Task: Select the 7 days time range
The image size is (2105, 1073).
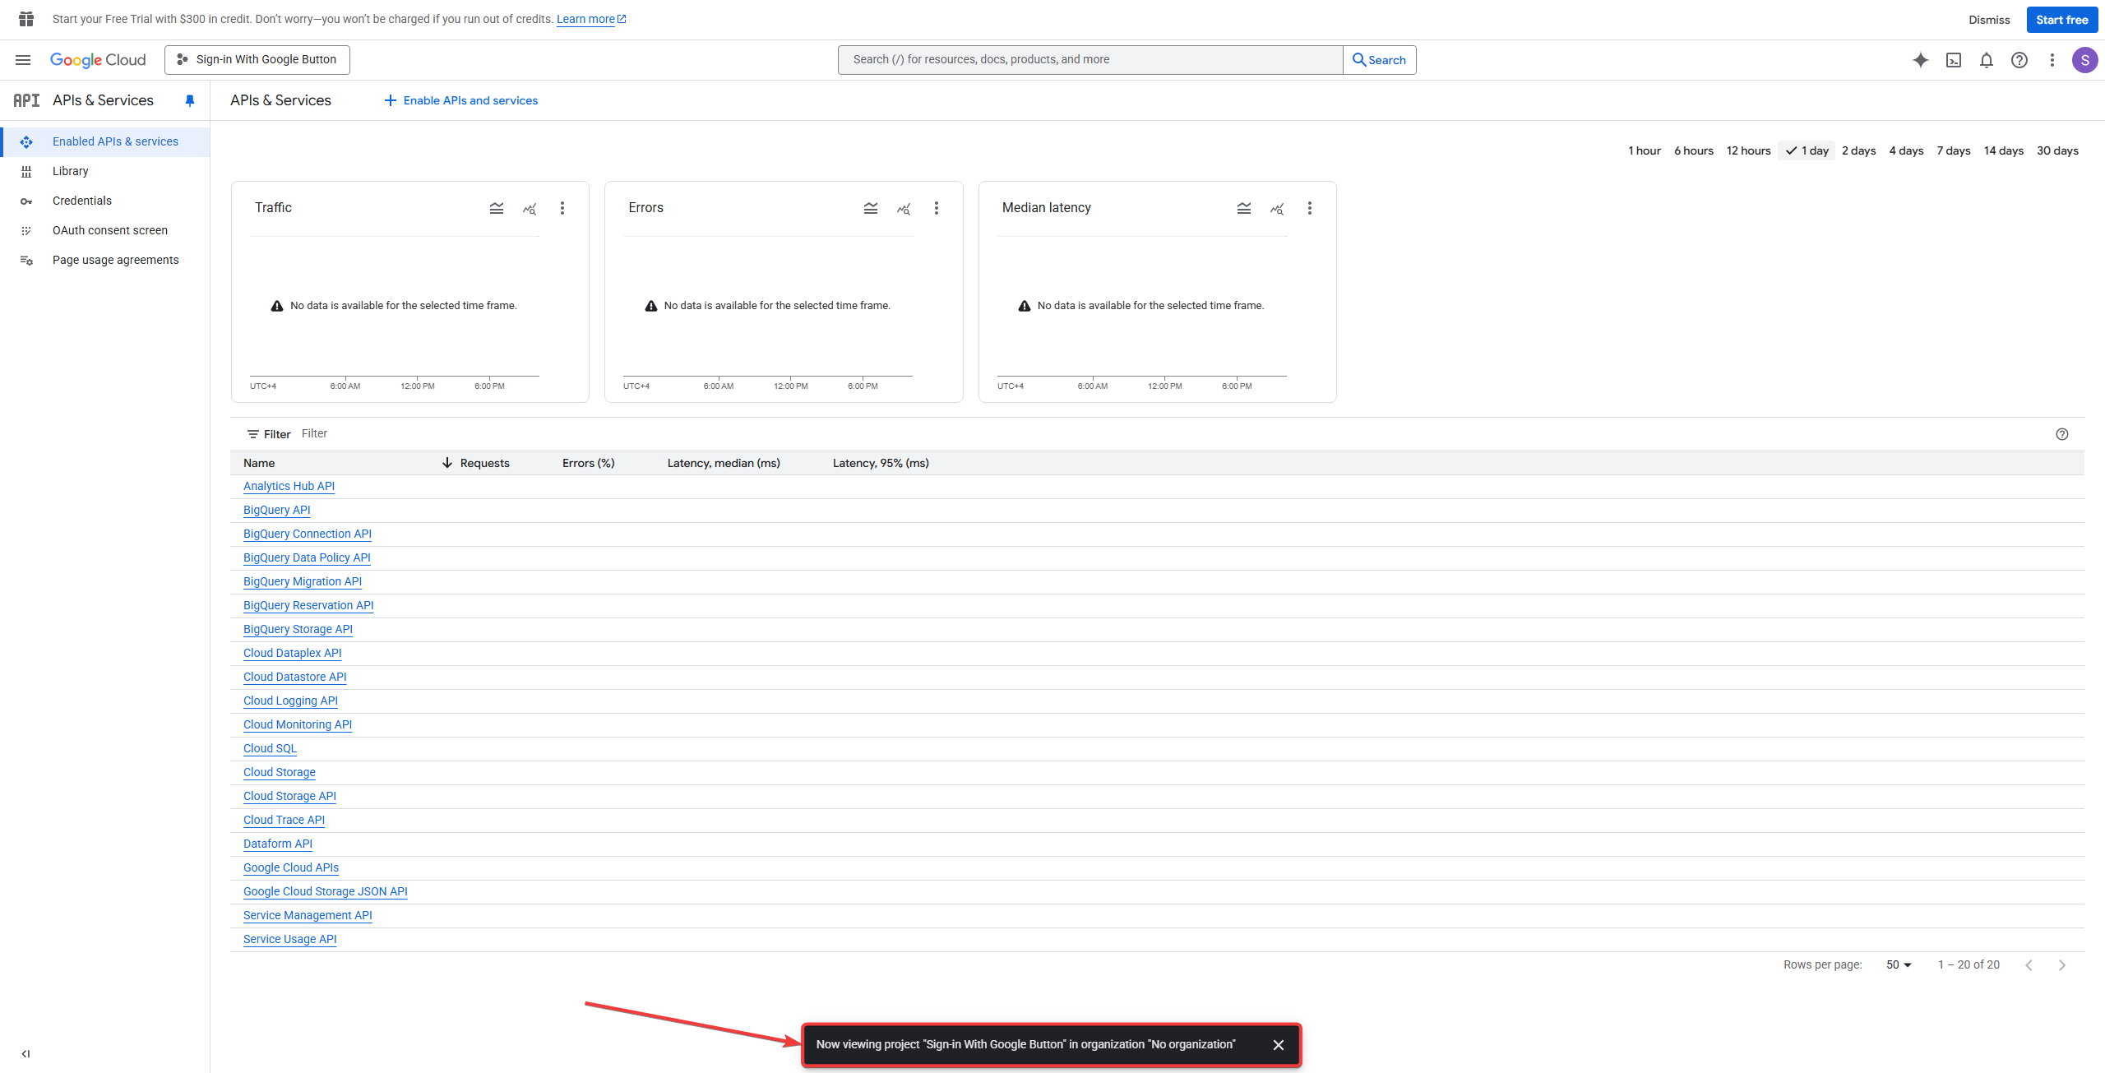Action: click(1954, 150)
